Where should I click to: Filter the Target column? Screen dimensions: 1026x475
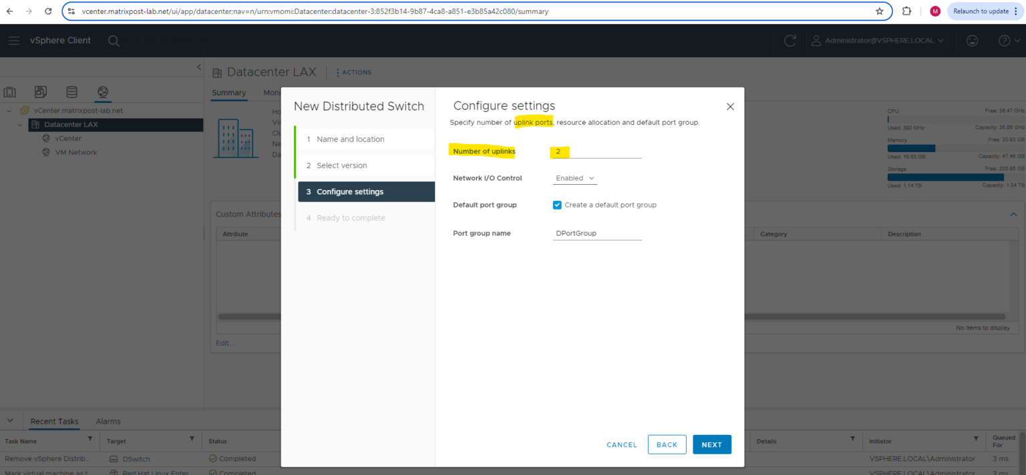tap(192, 439)
